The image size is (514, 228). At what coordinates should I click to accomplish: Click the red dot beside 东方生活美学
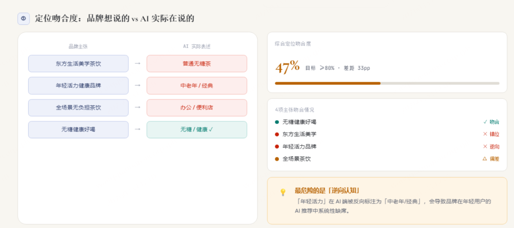coord(277,134)
